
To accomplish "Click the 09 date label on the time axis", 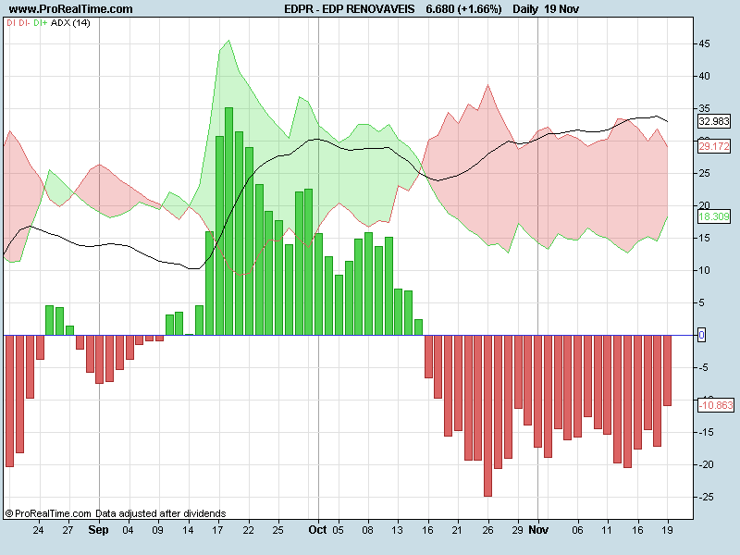I will [157, 530].
